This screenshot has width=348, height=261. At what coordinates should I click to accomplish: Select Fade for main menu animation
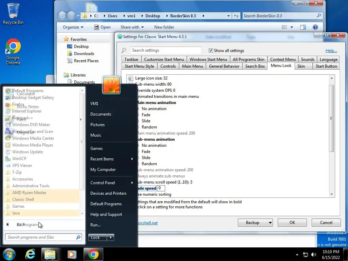pos(146,115)
